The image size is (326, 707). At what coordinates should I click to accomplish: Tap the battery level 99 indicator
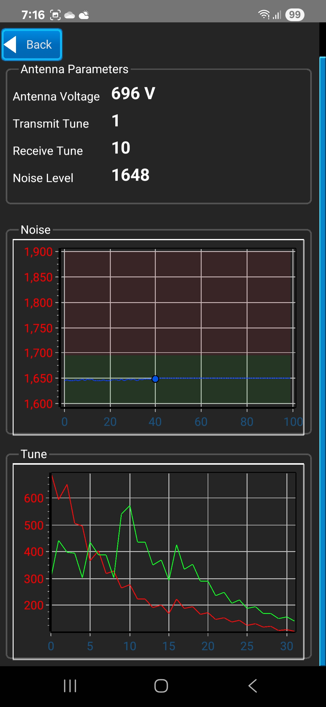click(x=295, y=15)
